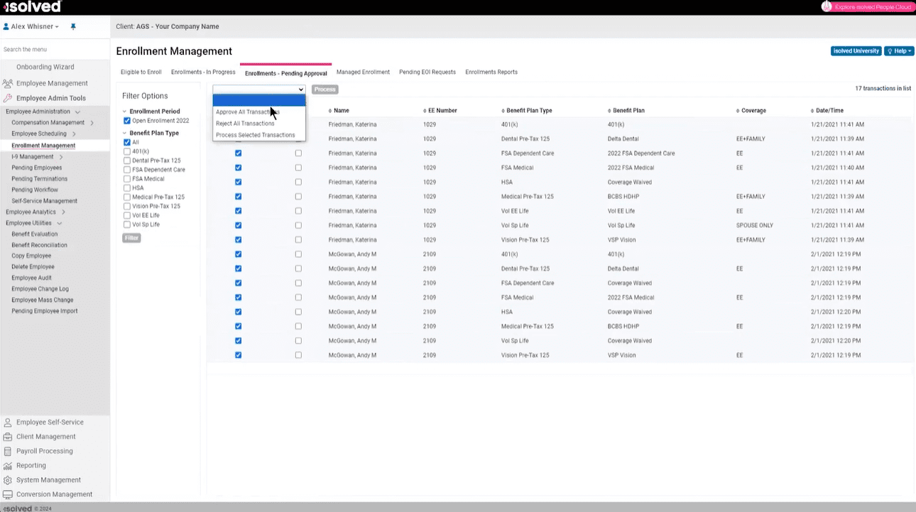
Task: Open Pending Terminations page
Action: [40, 179]
